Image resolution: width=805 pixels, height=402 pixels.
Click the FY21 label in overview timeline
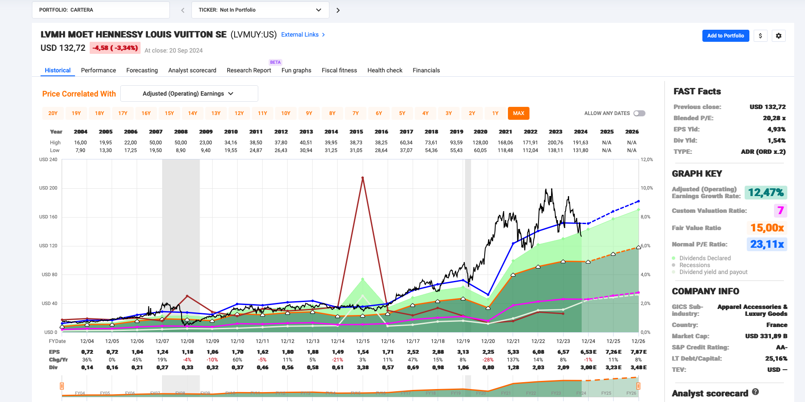506,393
